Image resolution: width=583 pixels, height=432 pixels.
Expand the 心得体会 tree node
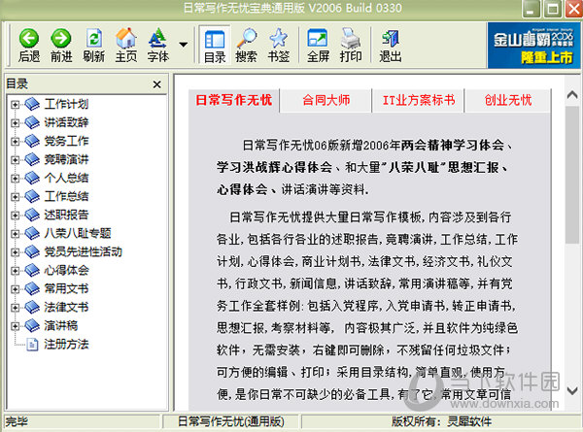tap(15, 271)
